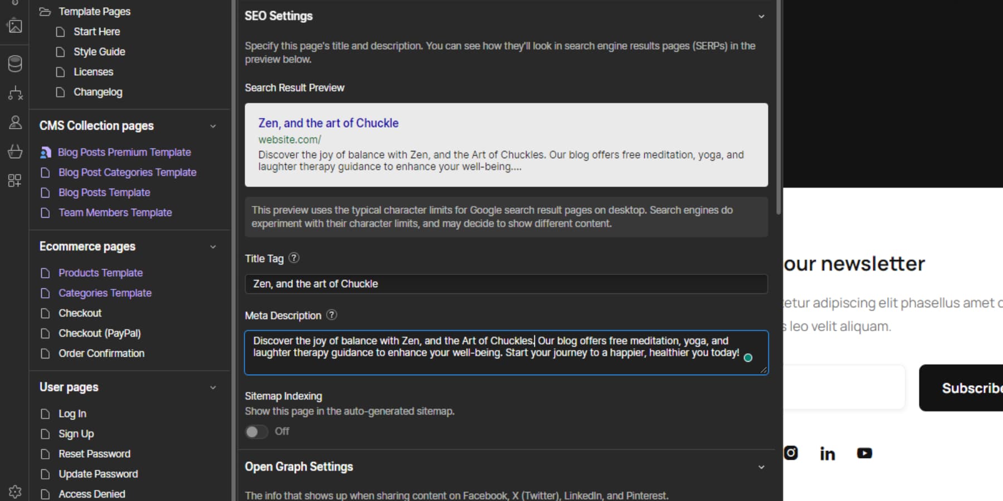1003x501 pixels.
Task: Collapse the CMS Collection pages section
Action: [x=213, y=126]
